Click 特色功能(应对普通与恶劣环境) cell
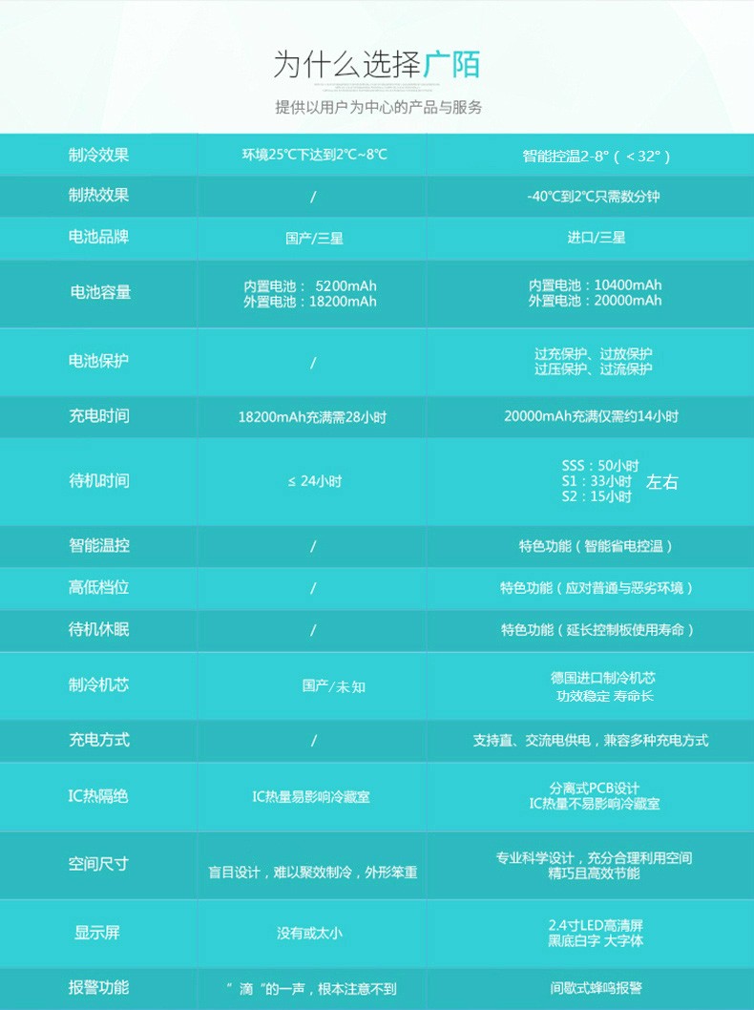This screenshot has height=1010, width=754. tap(597, 588)
